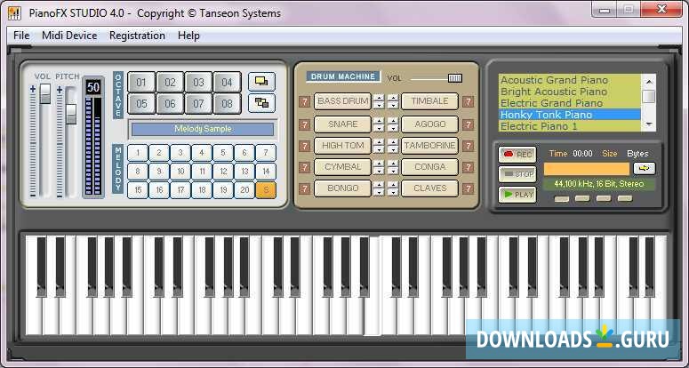This screenshot has height=368, width=689.
Task: Select octave 03 button
Action: click(198, 83)
